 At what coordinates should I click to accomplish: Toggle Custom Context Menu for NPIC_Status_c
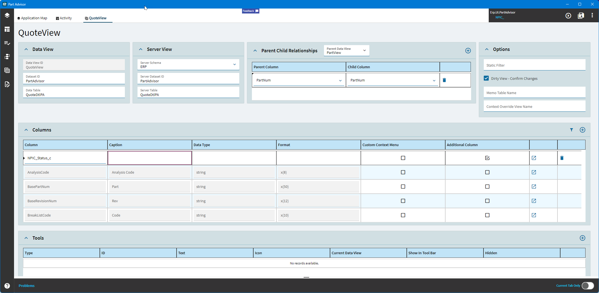click(x=403, y=158)
